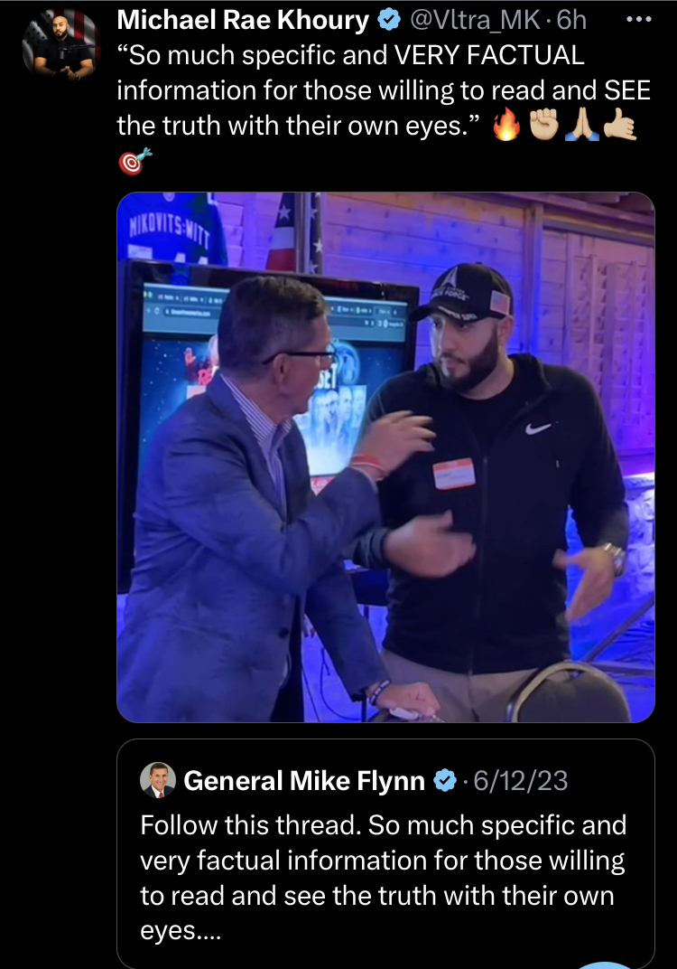Open the @Vltra_MK handle link
This screenshot has width=677, height=969.
pyautogui.click(x=475, y=21)
